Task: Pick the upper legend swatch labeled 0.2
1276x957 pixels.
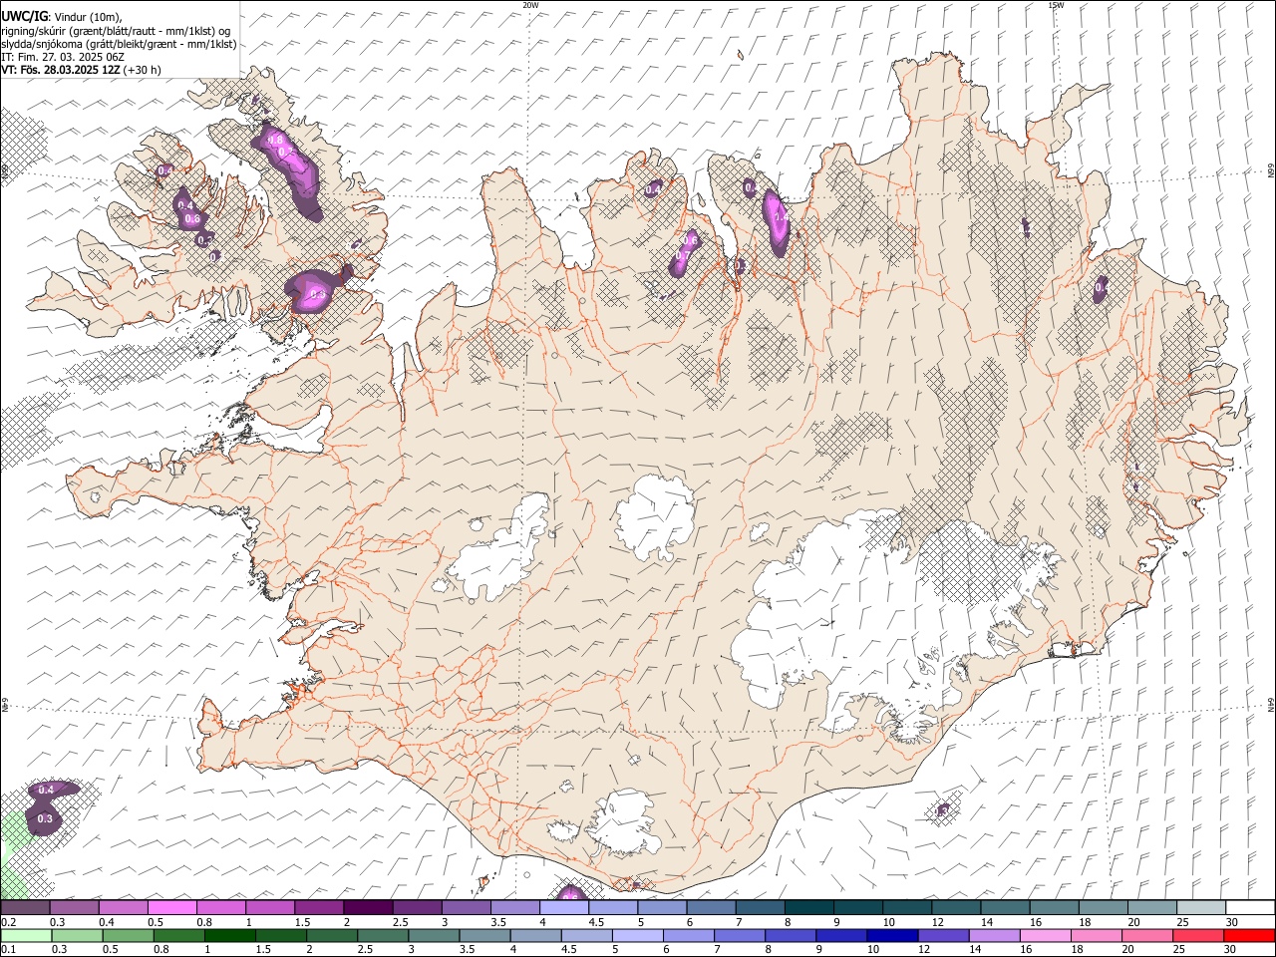Action: point(25,907)
